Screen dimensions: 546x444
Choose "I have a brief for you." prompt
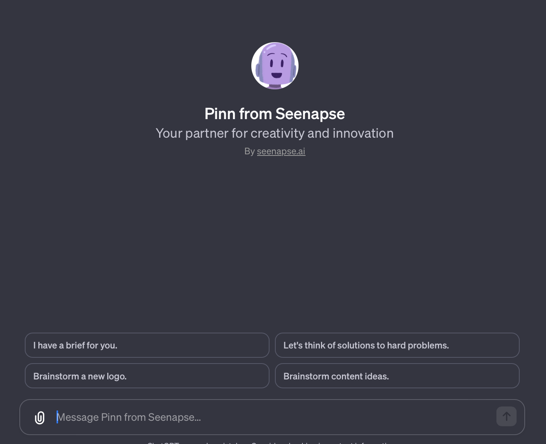(147, 345)
